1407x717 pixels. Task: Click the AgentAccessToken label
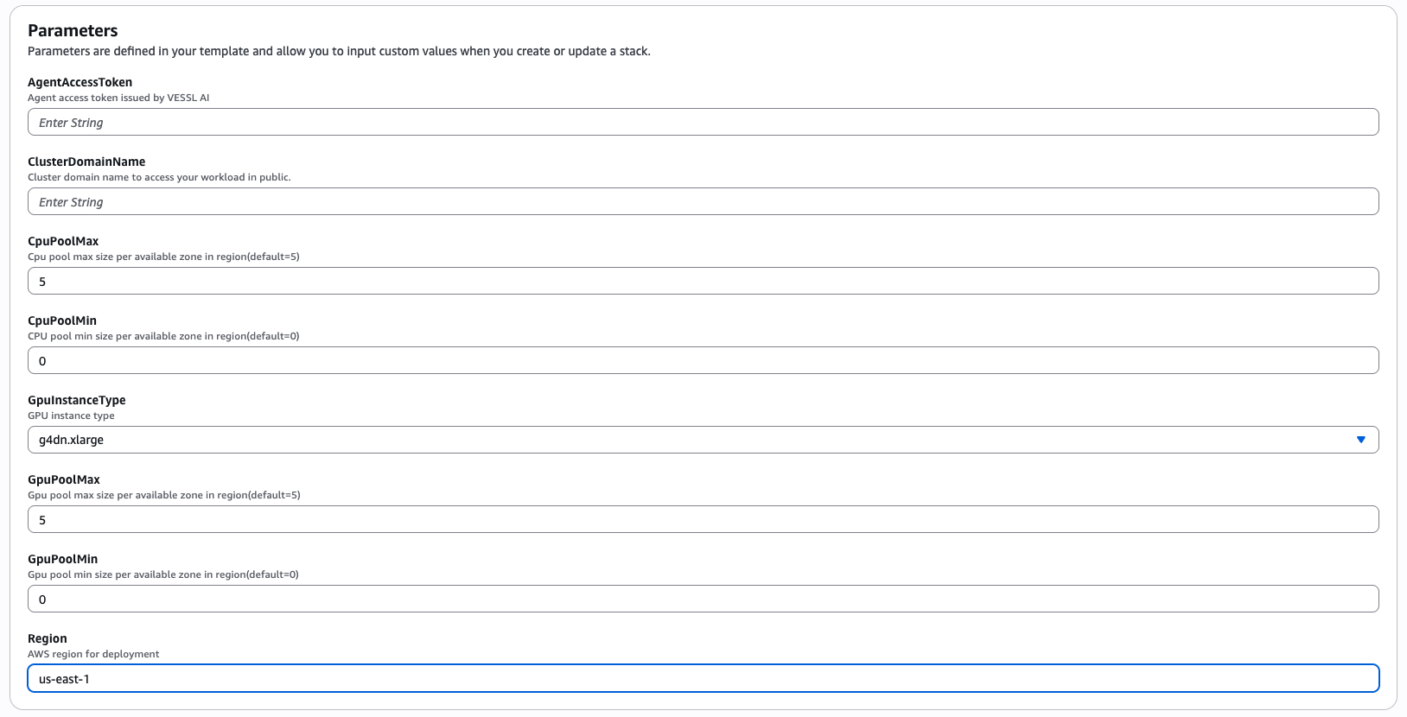80,82
